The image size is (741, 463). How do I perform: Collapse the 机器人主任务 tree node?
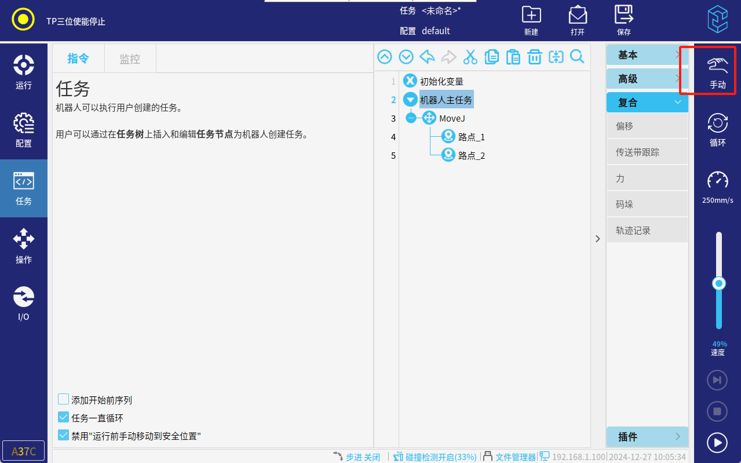point(410,100)
